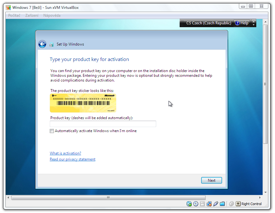Click the hard disk activity status icon
Image resolution: width=275 pixels, height=213 pixels.
pyautogui.click(x=189, y=204)
